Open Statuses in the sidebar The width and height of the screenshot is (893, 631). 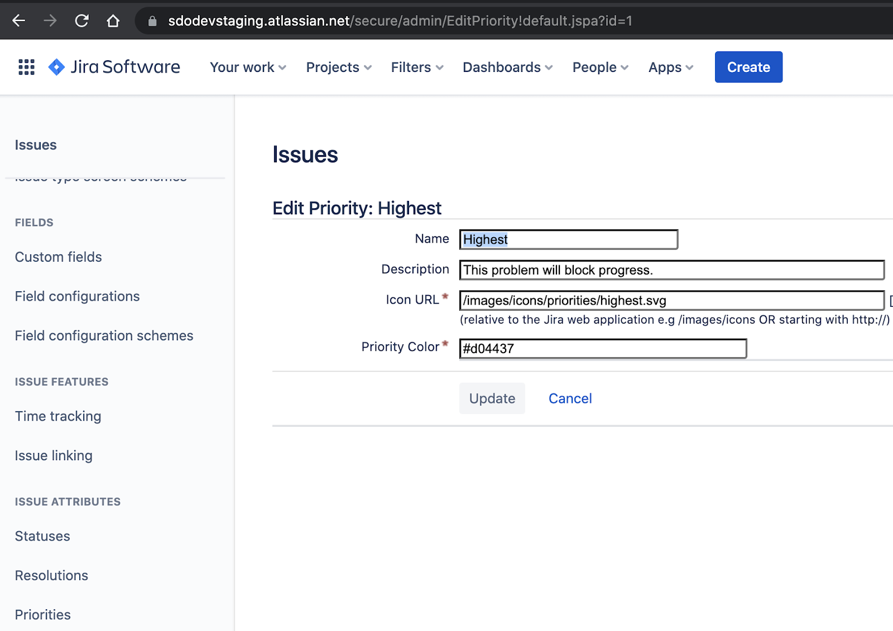point(42,536)
